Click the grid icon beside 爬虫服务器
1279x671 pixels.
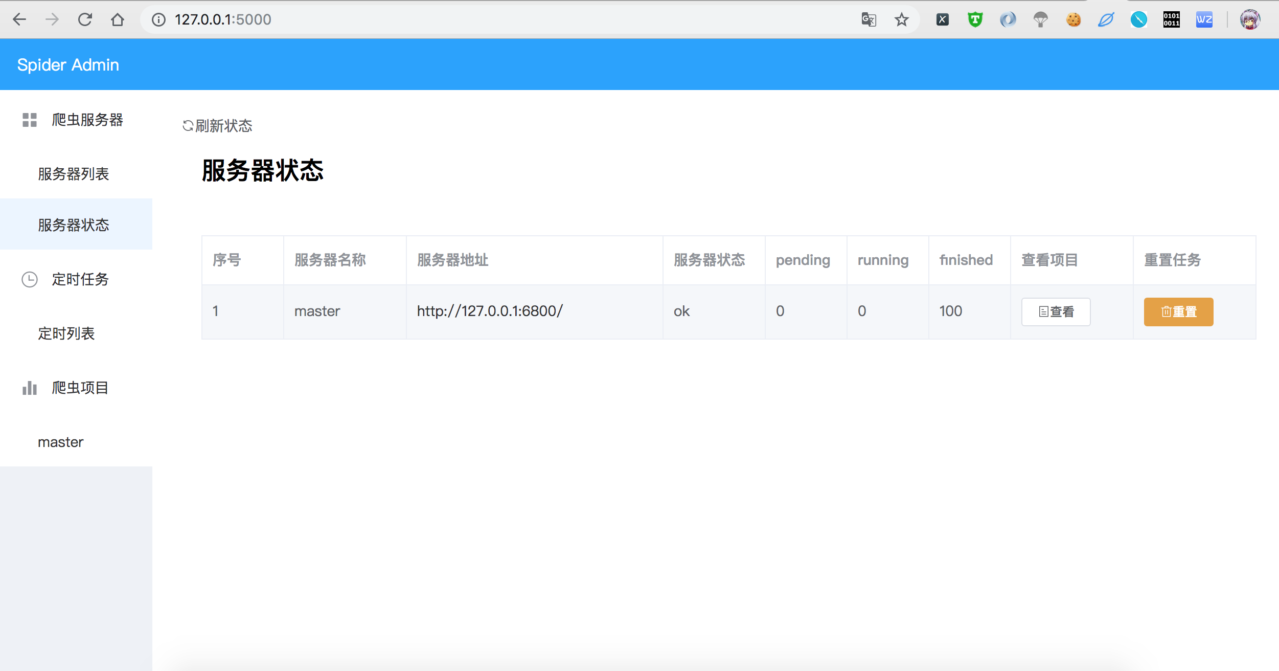click(29, 120)
